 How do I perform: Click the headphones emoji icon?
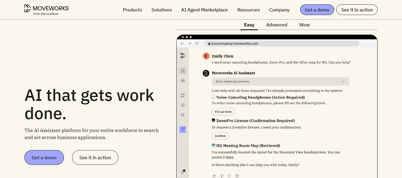point(214,97)
